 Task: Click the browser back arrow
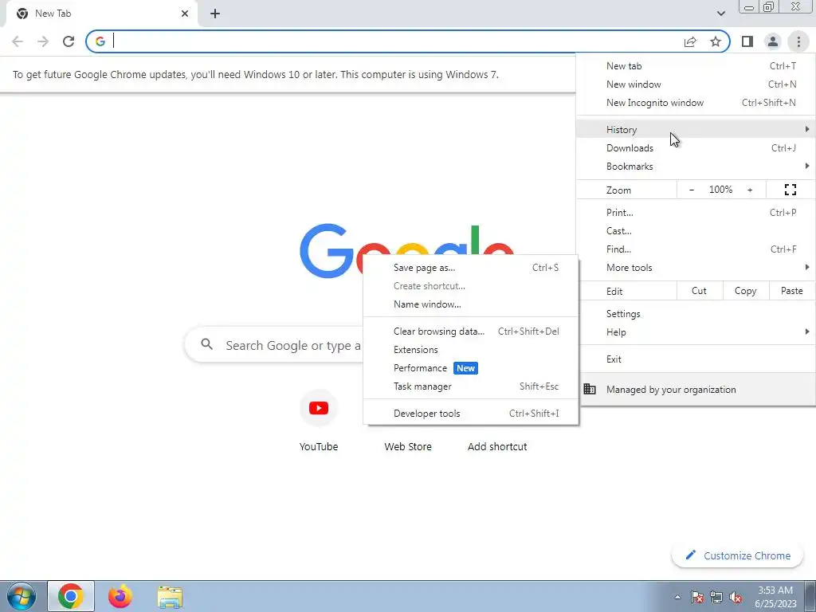18,41
